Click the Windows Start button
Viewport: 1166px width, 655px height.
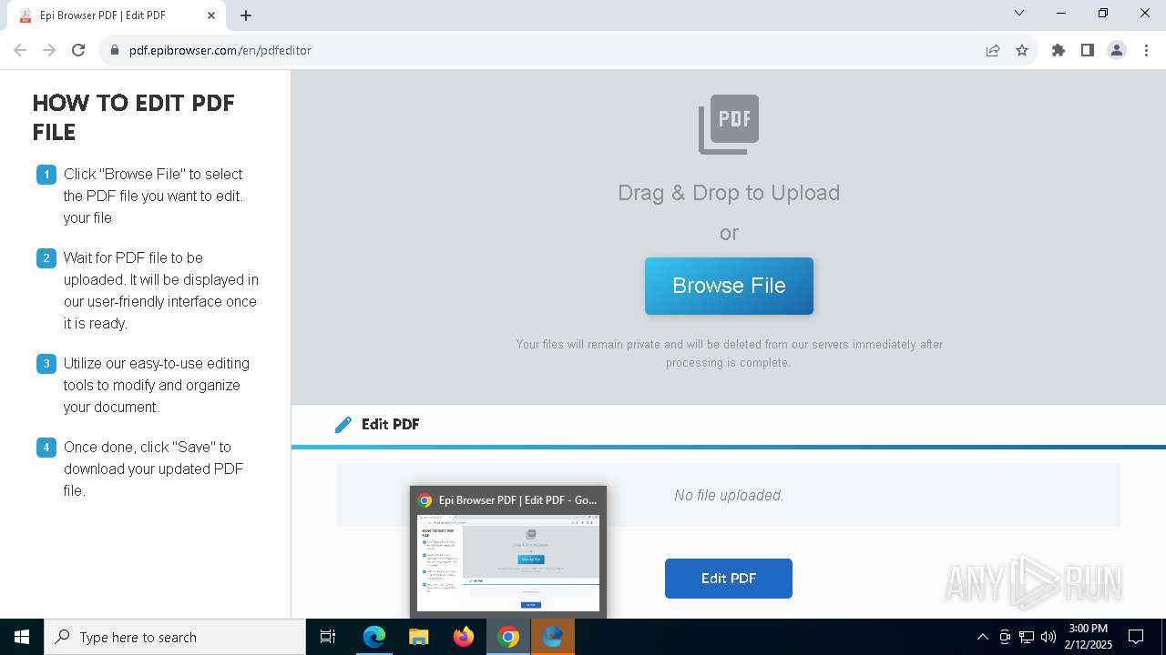click(x=22, y=637)
